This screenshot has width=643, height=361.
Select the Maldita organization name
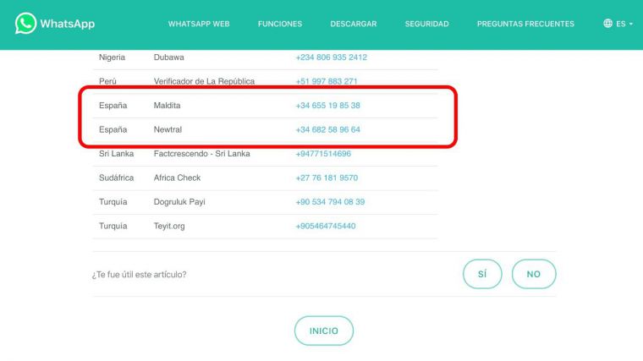pyautogui.click(x=167, y=106)
